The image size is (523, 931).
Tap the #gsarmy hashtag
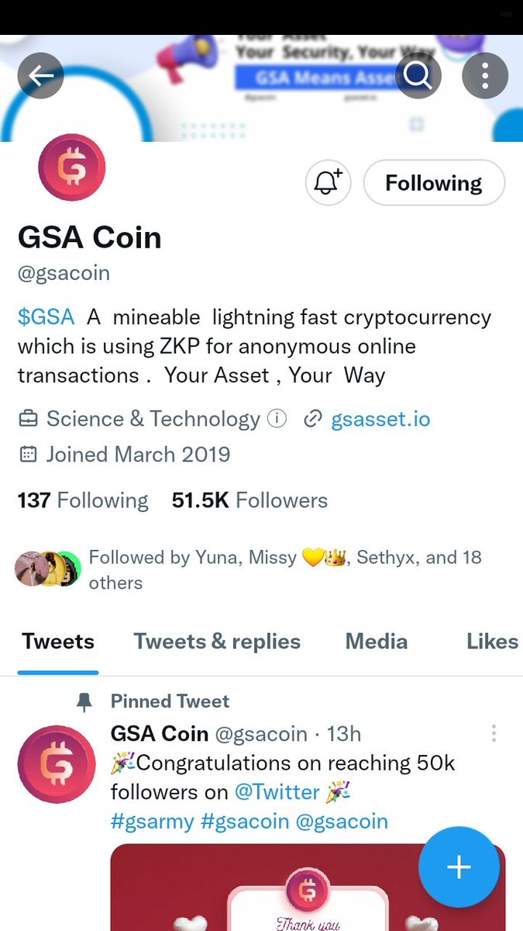[x=153, y=821]
